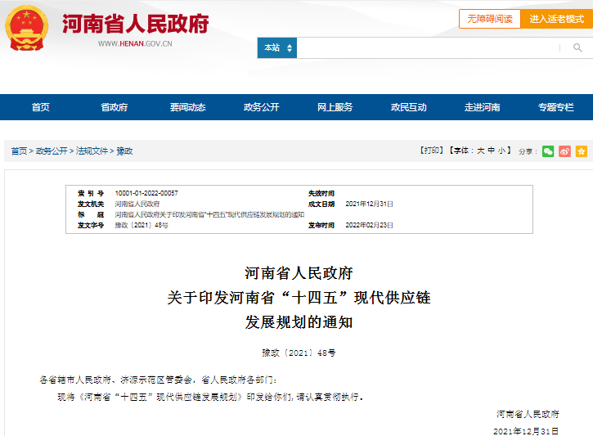593x436 pixels.
Task: Go to 网上服务 navigation item
Action: click(335, 107)
